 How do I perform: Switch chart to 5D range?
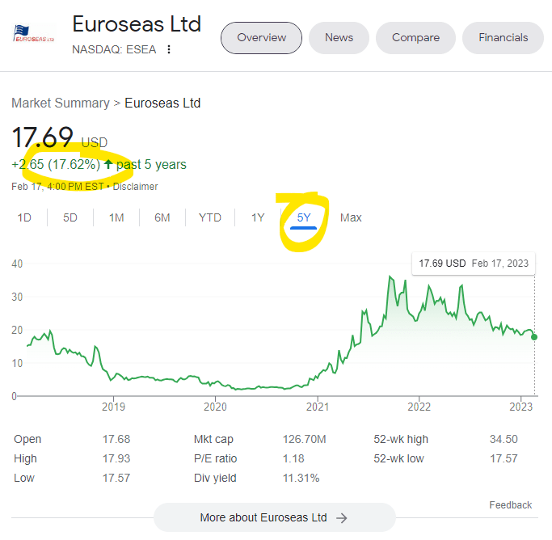pyautogui.click(x=70, y=217)
